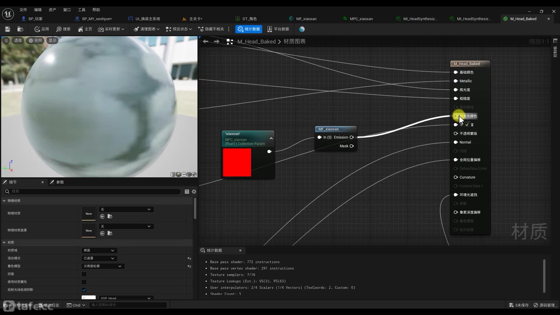
Task: Open the 实时更新 dropdown
Action: [x=111, y=29]
